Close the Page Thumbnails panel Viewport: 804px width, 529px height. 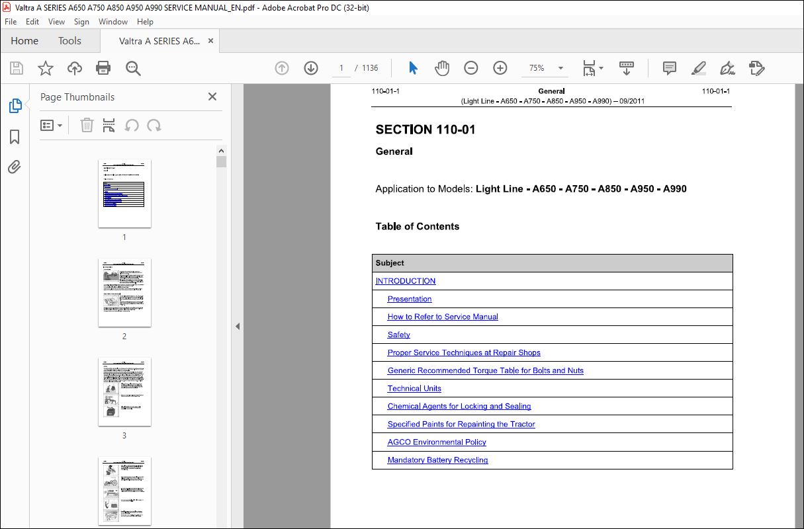[212, 97]
